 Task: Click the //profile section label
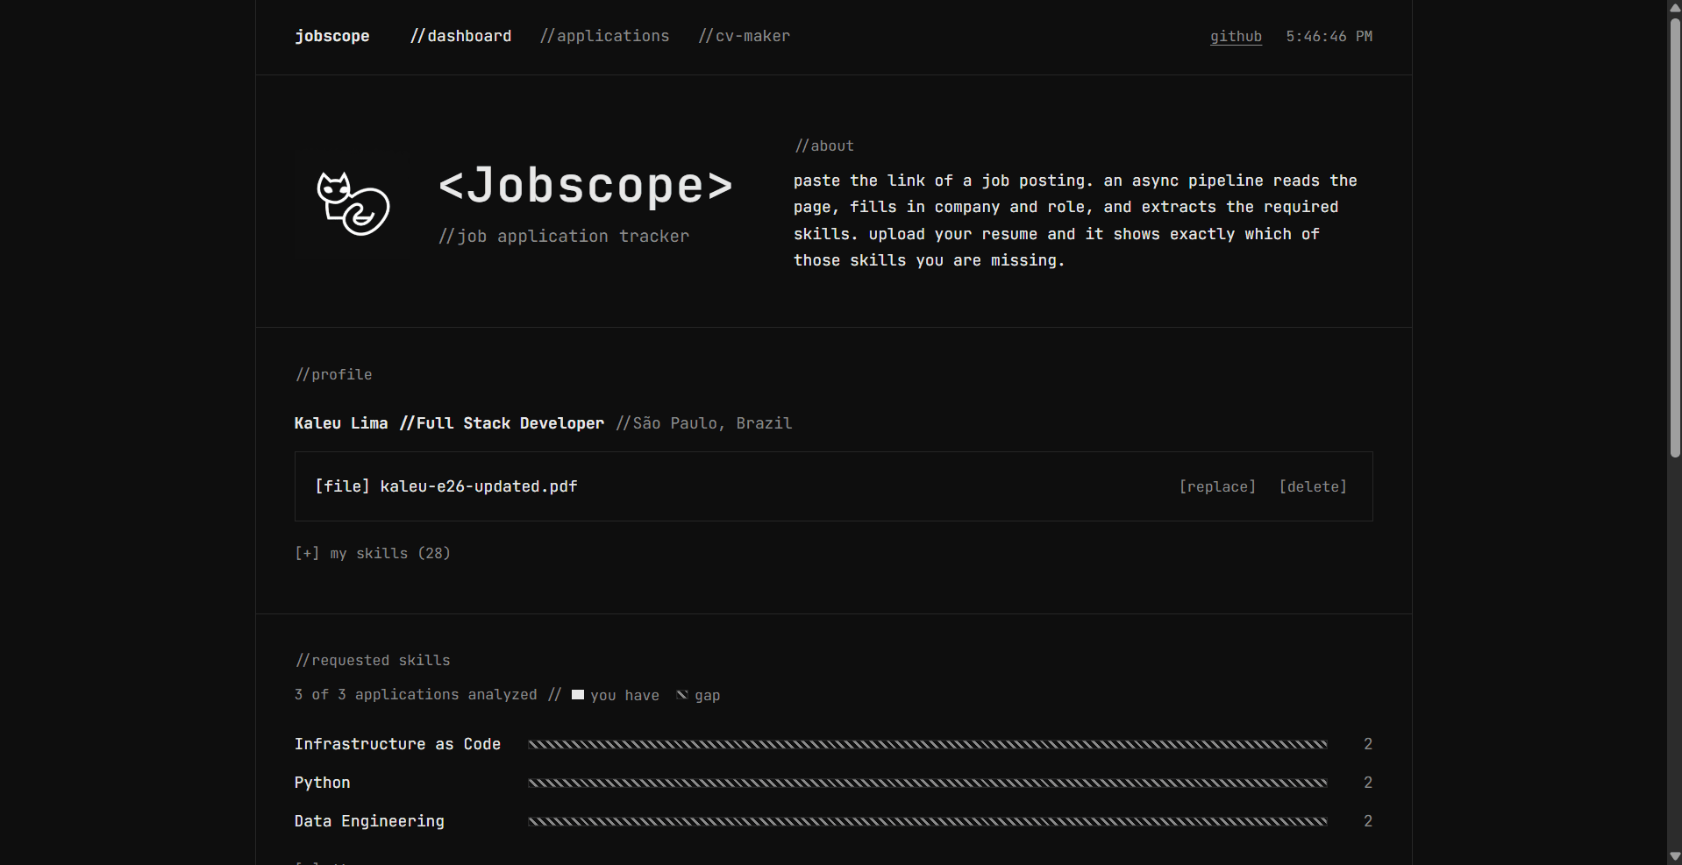point(333,374)
